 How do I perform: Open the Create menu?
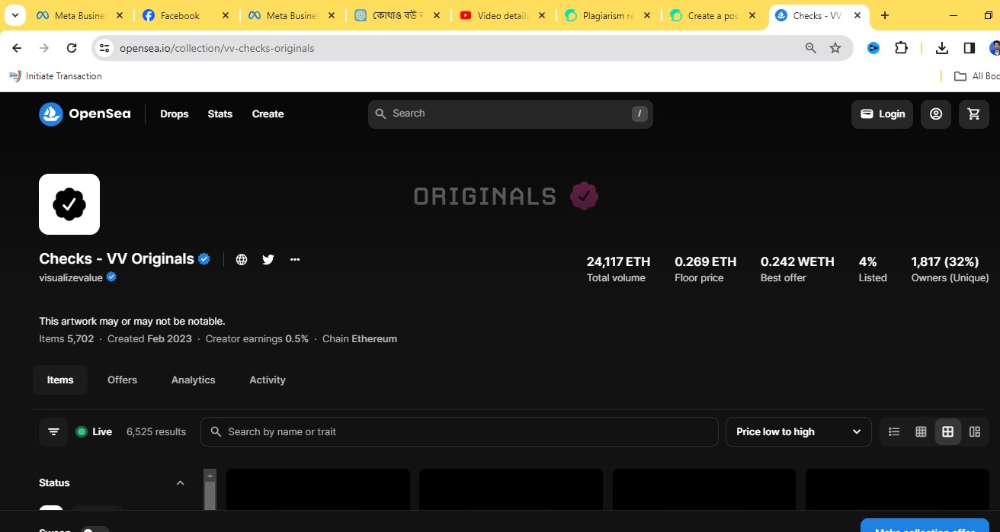tap(268, 114)
